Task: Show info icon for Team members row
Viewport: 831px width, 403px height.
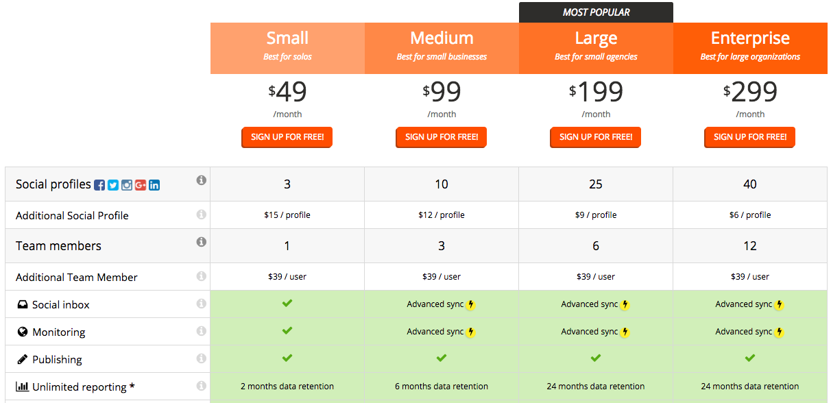Action: [x=202, y=242]
